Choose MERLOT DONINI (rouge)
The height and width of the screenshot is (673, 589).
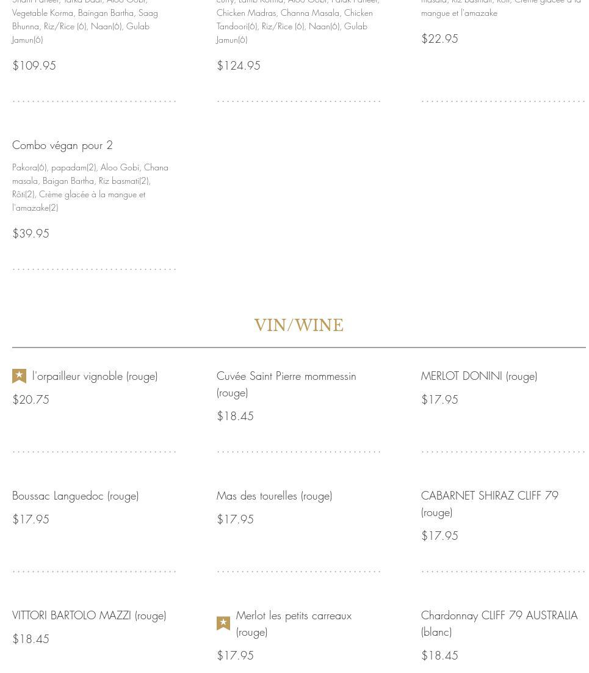(479, 376)
